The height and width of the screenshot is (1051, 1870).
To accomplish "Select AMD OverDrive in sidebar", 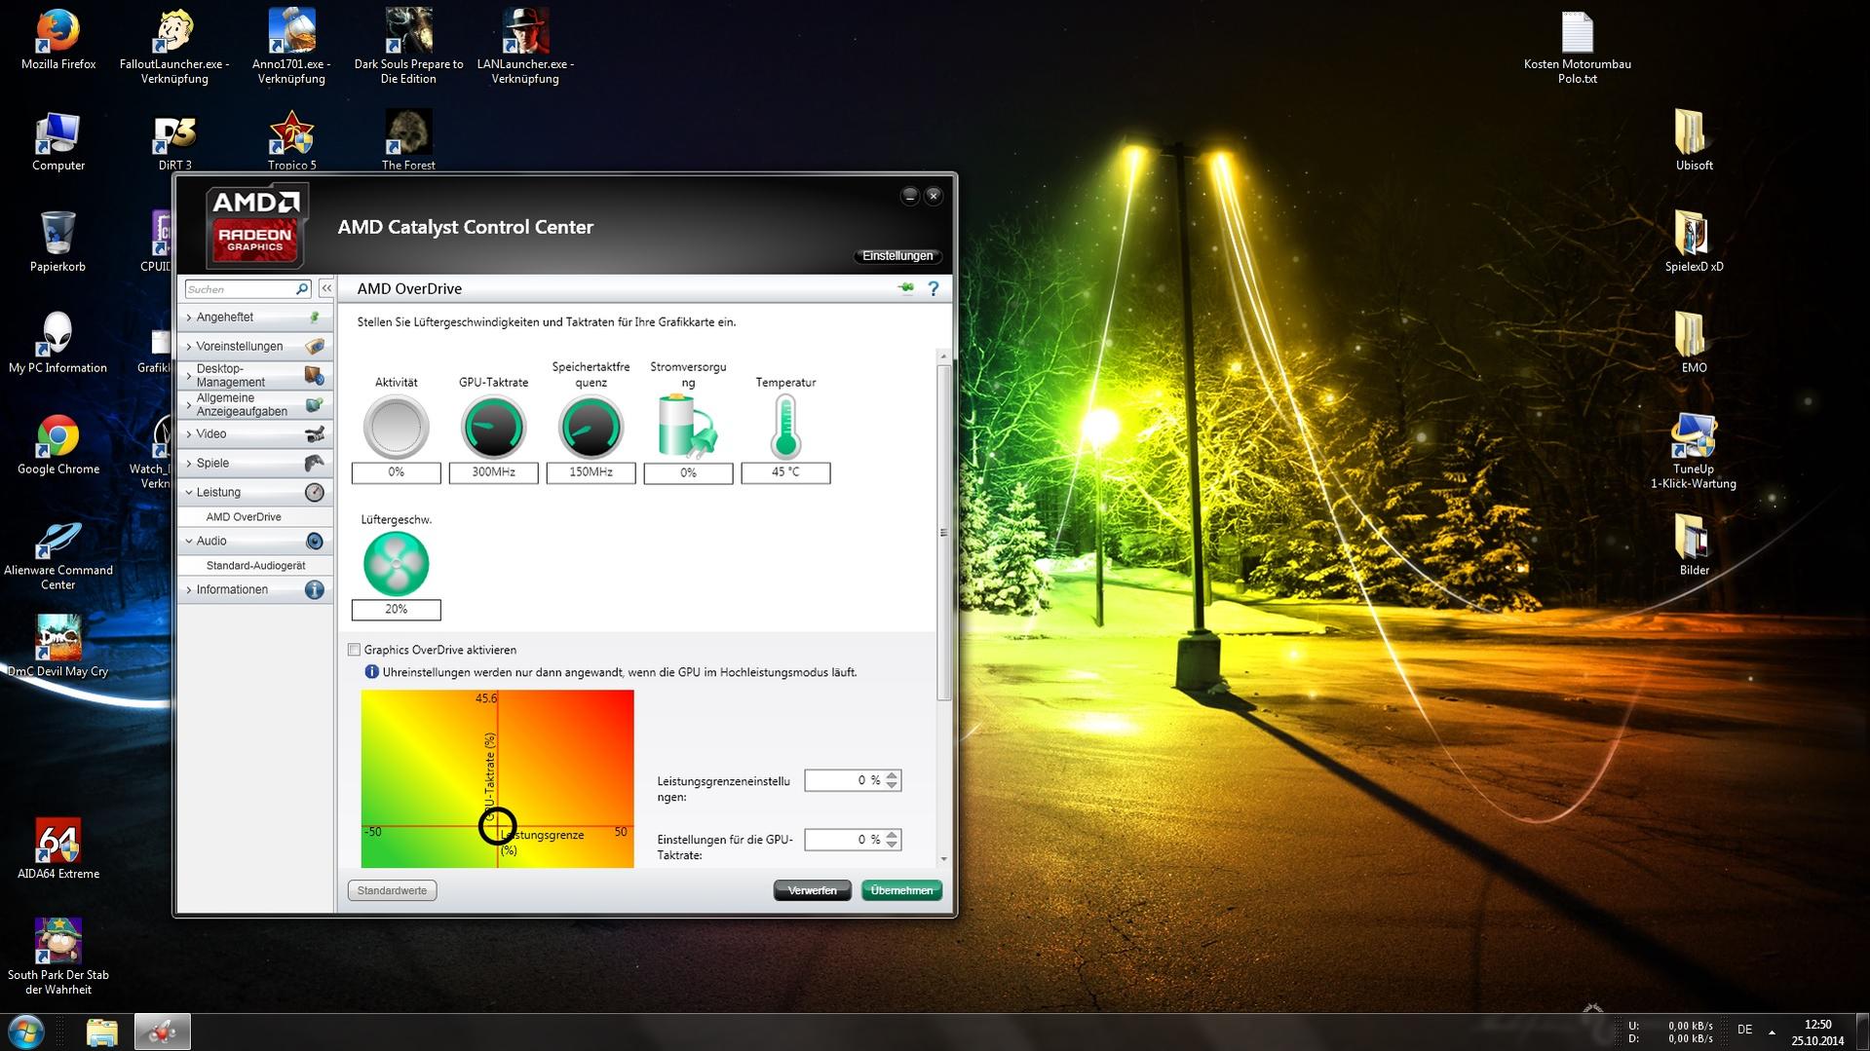I will (244, 517).
